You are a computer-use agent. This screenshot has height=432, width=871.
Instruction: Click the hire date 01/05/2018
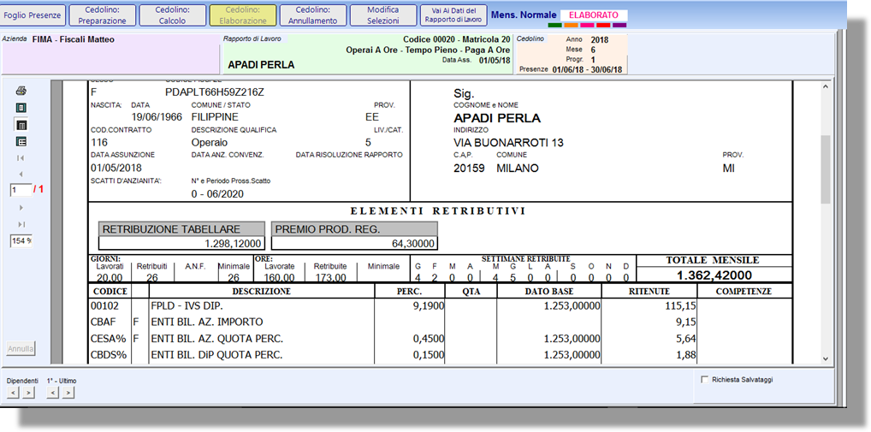116,168
